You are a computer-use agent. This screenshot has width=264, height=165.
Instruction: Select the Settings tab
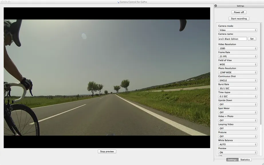pos(232,160)
